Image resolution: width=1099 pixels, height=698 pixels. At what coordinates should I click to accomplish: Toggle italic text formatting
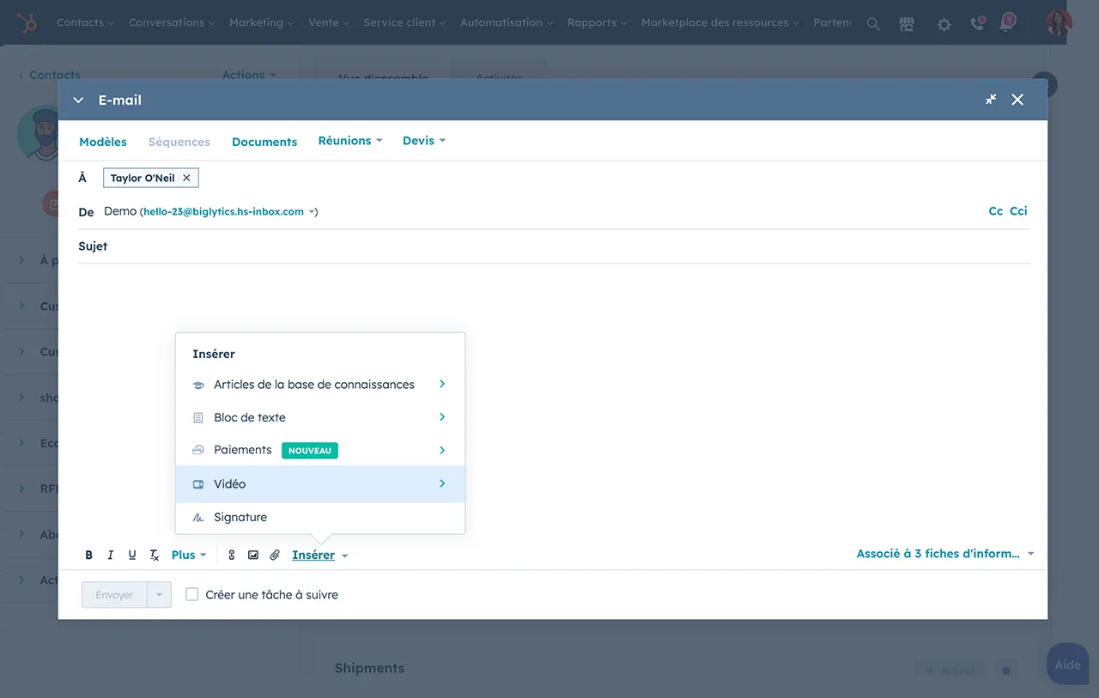point(111,555)
